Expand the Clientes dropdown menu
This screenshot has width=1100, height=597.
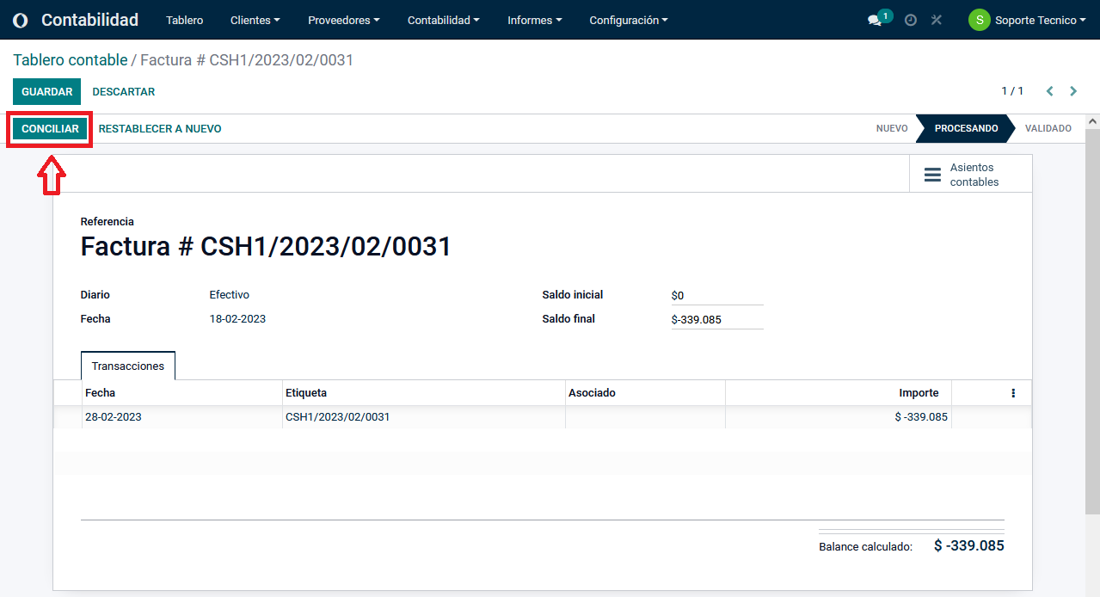click(x=255, y=20)
